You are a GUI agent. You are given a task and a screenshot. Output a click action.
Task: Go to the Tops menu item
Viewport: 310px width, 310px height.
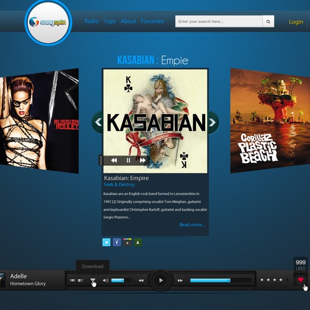pos(110,21)
